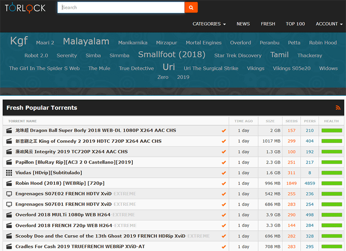346x251 pixels.
Task: Open the Uri tag link
Action: pos(169,67)
